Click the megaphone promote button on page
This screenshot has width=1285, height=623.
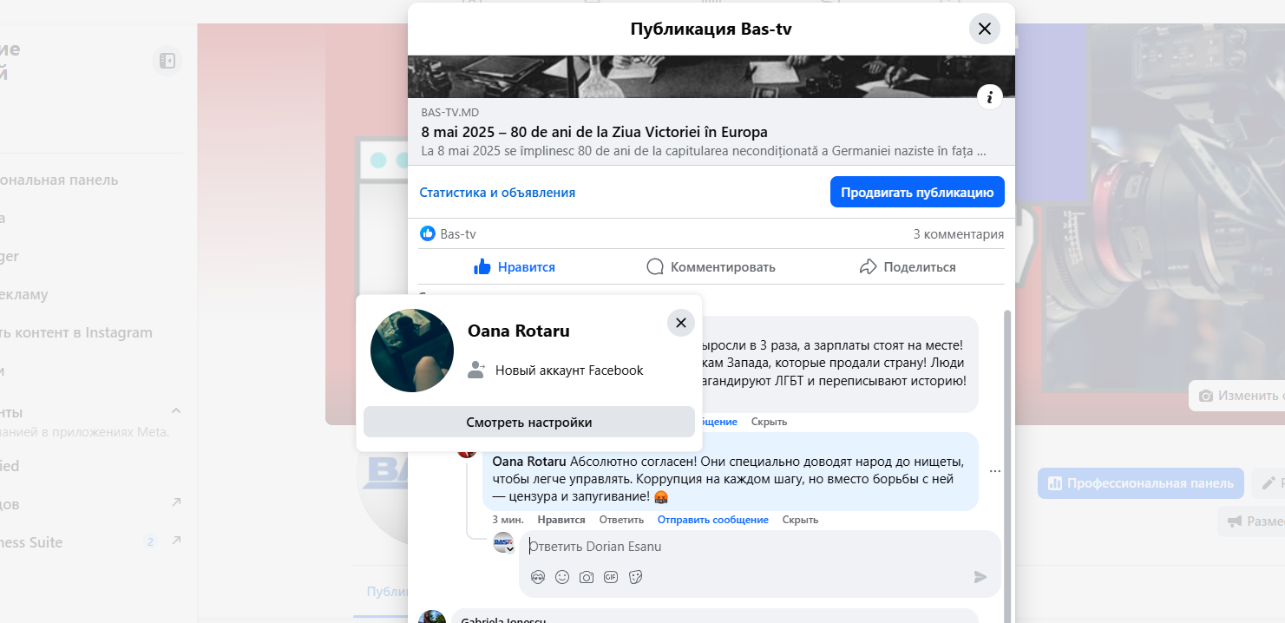click(x=1251, y=521)
